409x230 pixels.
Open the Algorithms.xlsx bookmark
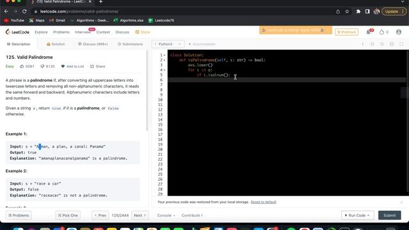click(128, 20)
